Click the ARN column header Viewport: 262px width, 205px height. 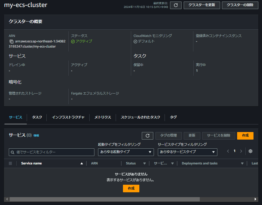(x=94, y=164)
